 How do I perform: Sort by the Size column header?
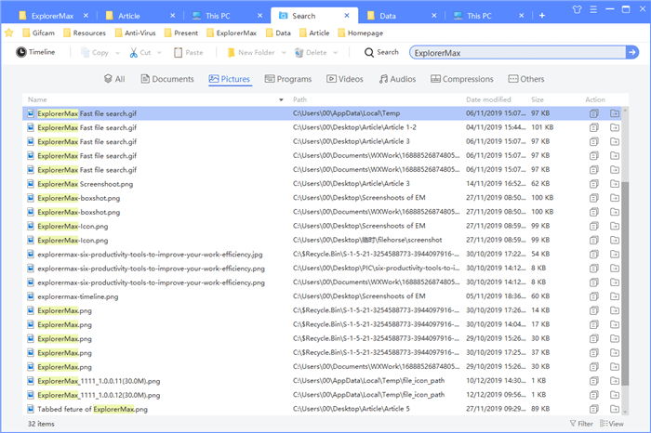coord(538,99)
